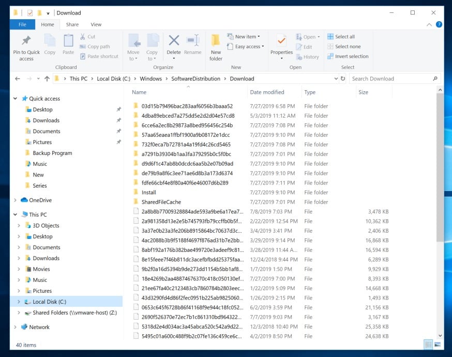Select the SharedFileCache folder

(161, 202)
